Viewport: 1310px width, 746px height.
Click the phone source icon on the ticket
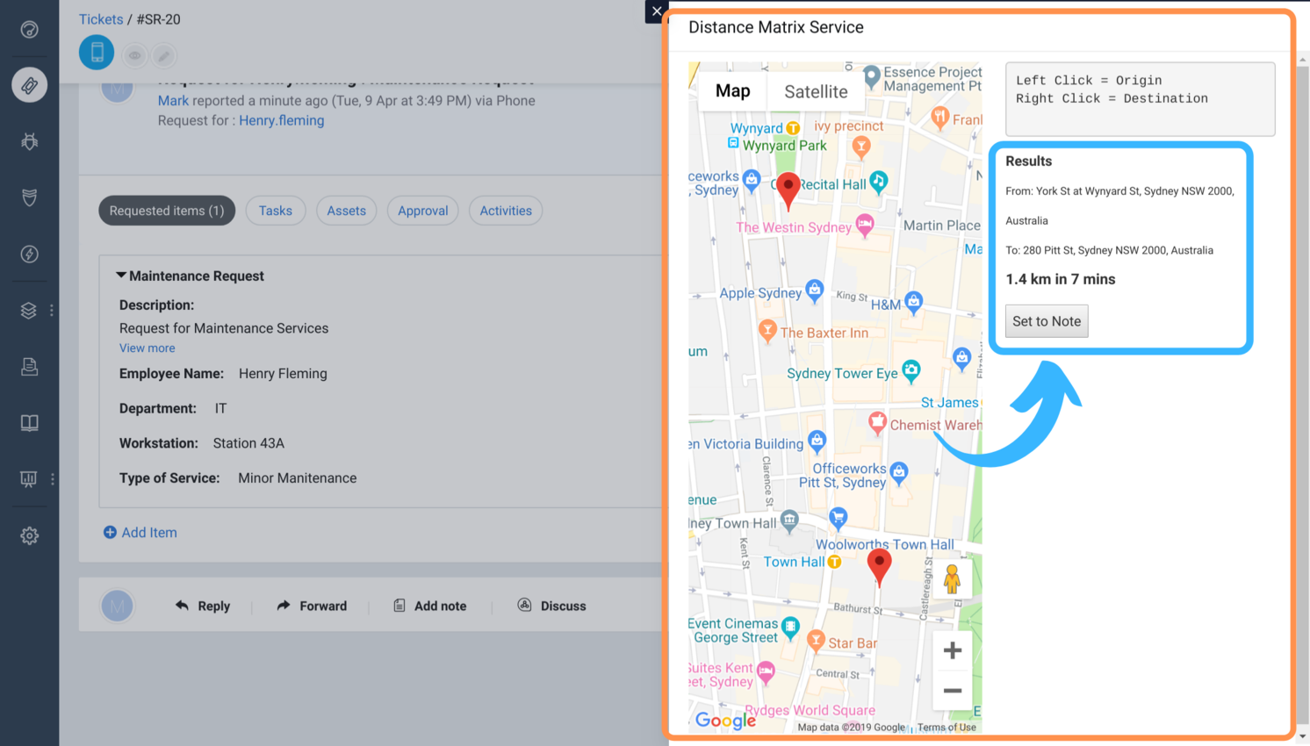[97, 52]
